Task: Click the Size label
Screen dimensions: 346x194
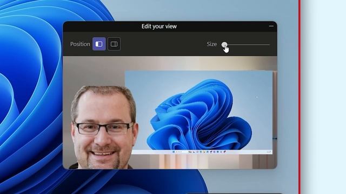Action: (211, 44)
